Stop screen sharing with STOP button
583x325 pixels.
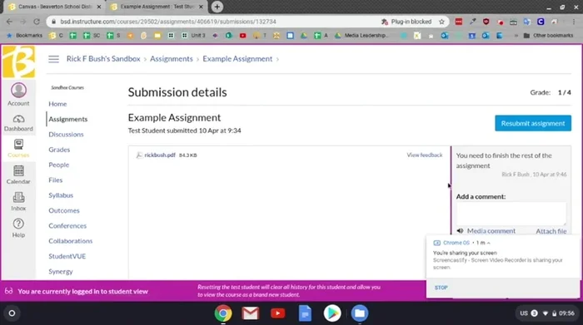(441, 288)
